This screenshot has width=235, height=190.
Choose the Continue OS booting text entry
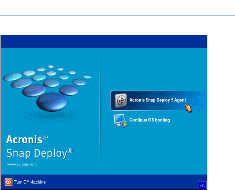point(150,120)
